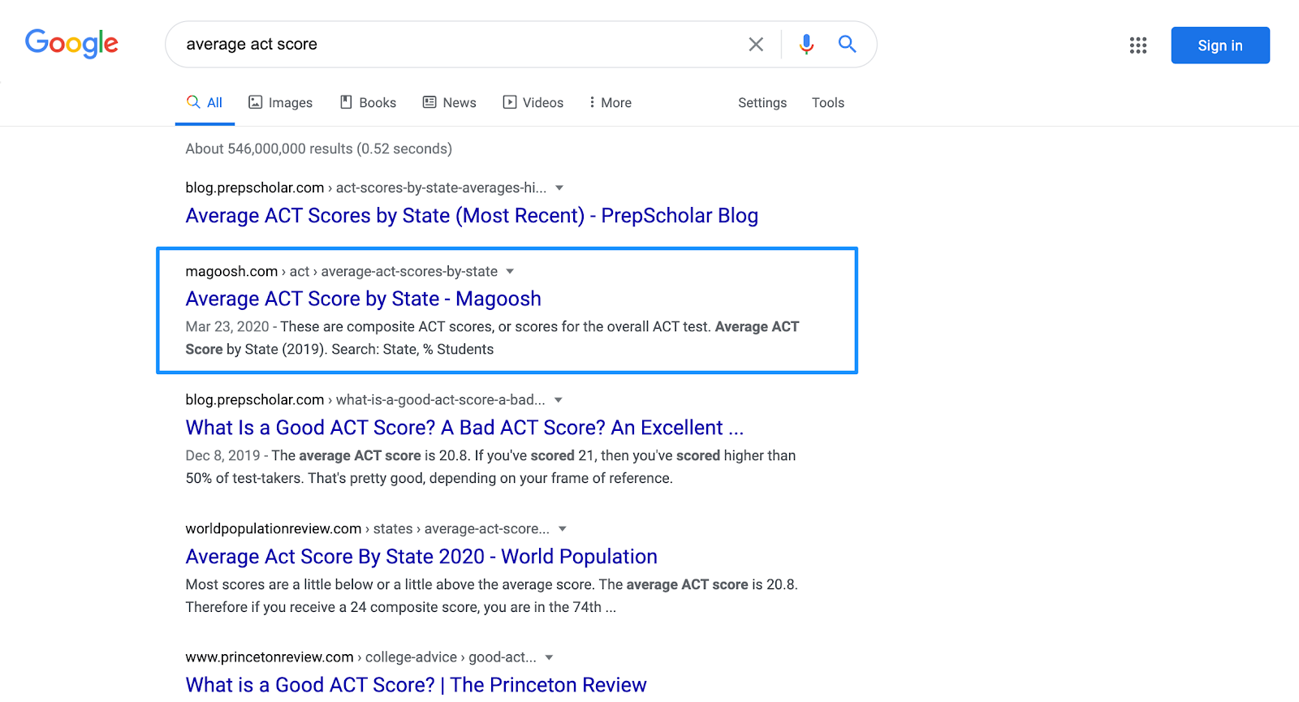
Task: Show Videos results
Action: [533, 102]
